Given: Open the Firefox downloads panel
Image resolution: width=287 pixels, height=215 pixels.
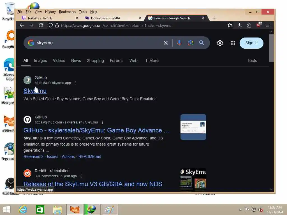Looking at the screenshot, I should tap(239, 25).
